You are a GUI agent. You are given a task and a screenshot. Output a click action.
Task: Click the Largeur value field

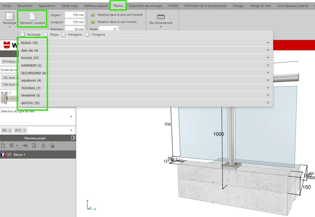[75, 15]
